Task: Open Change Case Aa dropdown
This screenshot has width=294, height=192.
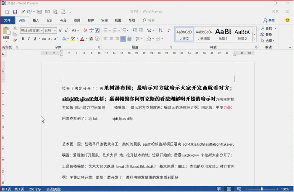Action: click(x=75, y=30)
